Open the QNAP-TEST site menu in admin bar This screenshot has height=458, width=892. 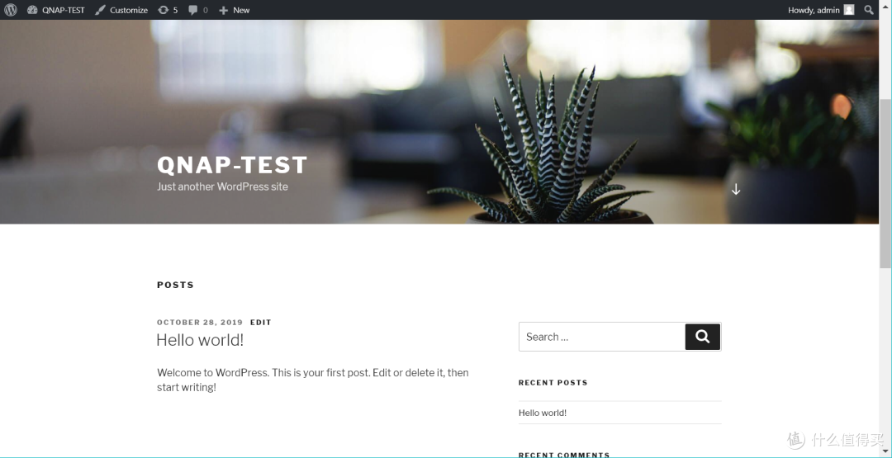[55, 10]
